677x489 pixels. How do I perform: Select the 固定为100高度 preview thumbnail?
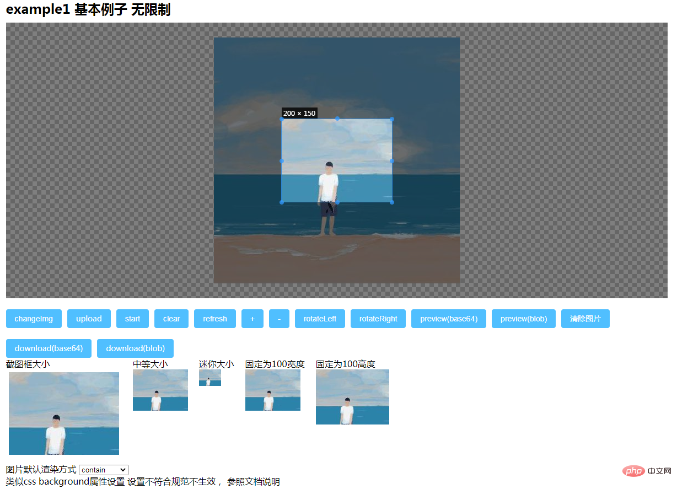pyautogui.click(x=352, y=397)
